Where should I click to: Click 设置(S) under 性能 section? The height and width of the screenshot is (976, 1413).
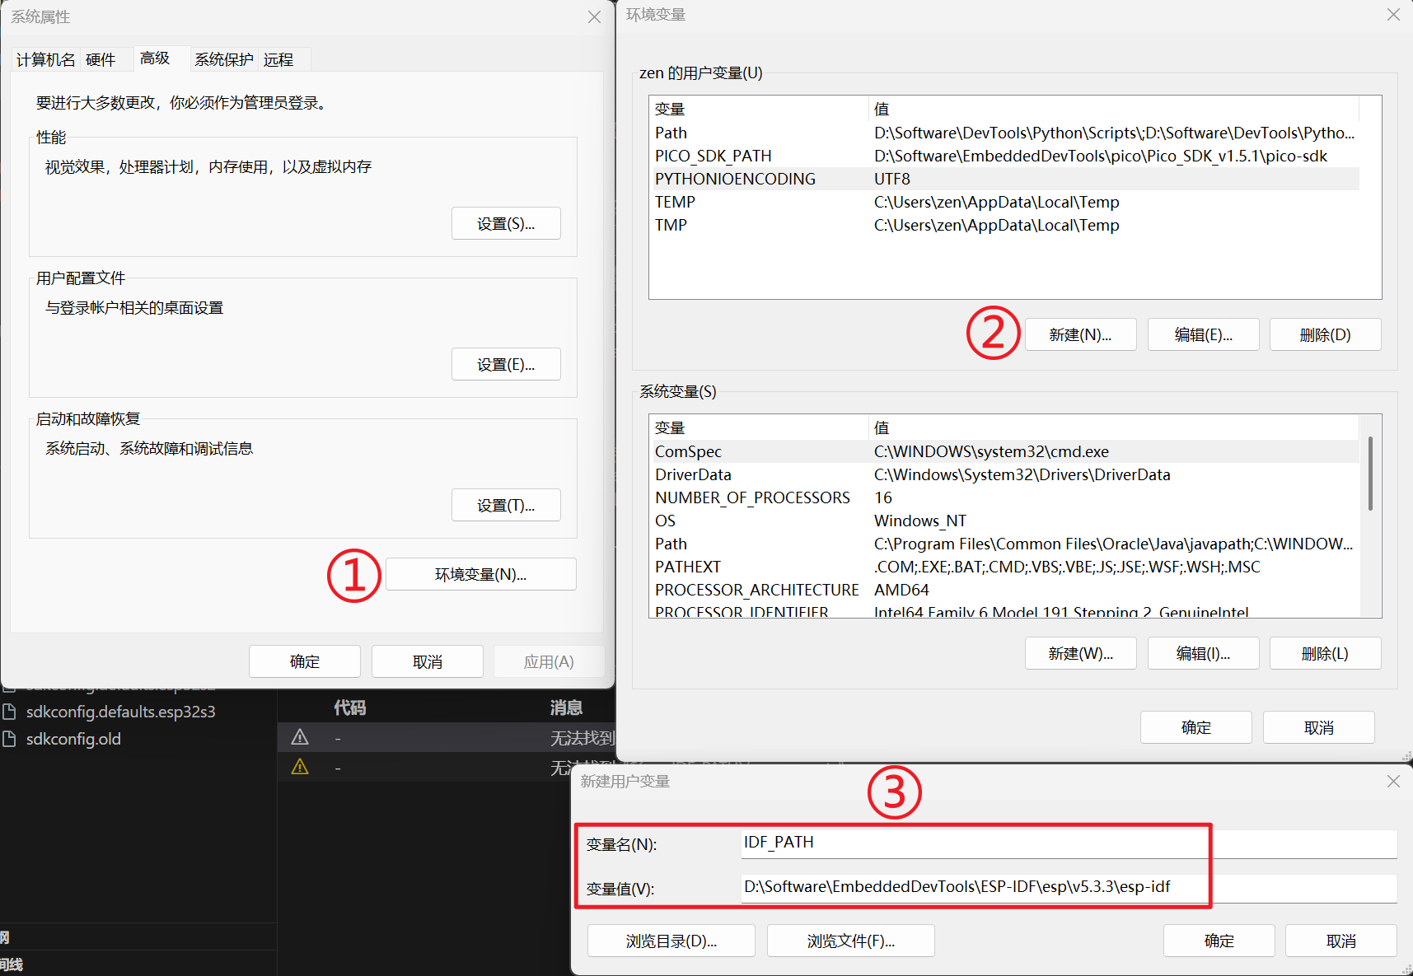(506, 222)
